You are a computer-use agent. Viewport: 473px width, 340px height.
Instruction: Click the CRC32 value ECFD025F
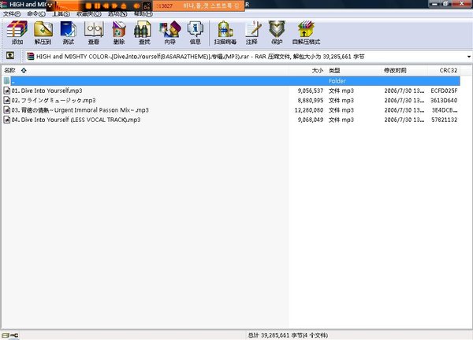tap(444, 91)
